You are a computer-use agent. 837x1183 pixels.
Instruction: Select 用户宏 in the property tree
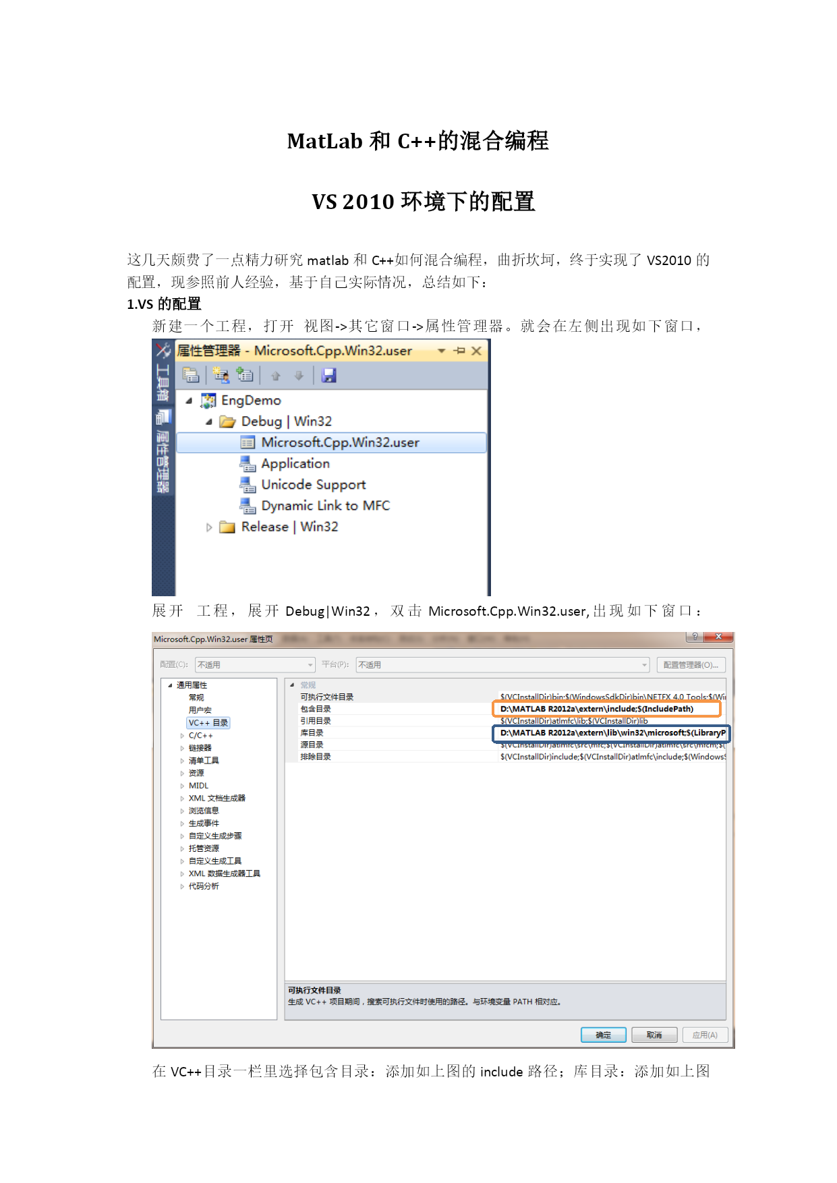200,710
